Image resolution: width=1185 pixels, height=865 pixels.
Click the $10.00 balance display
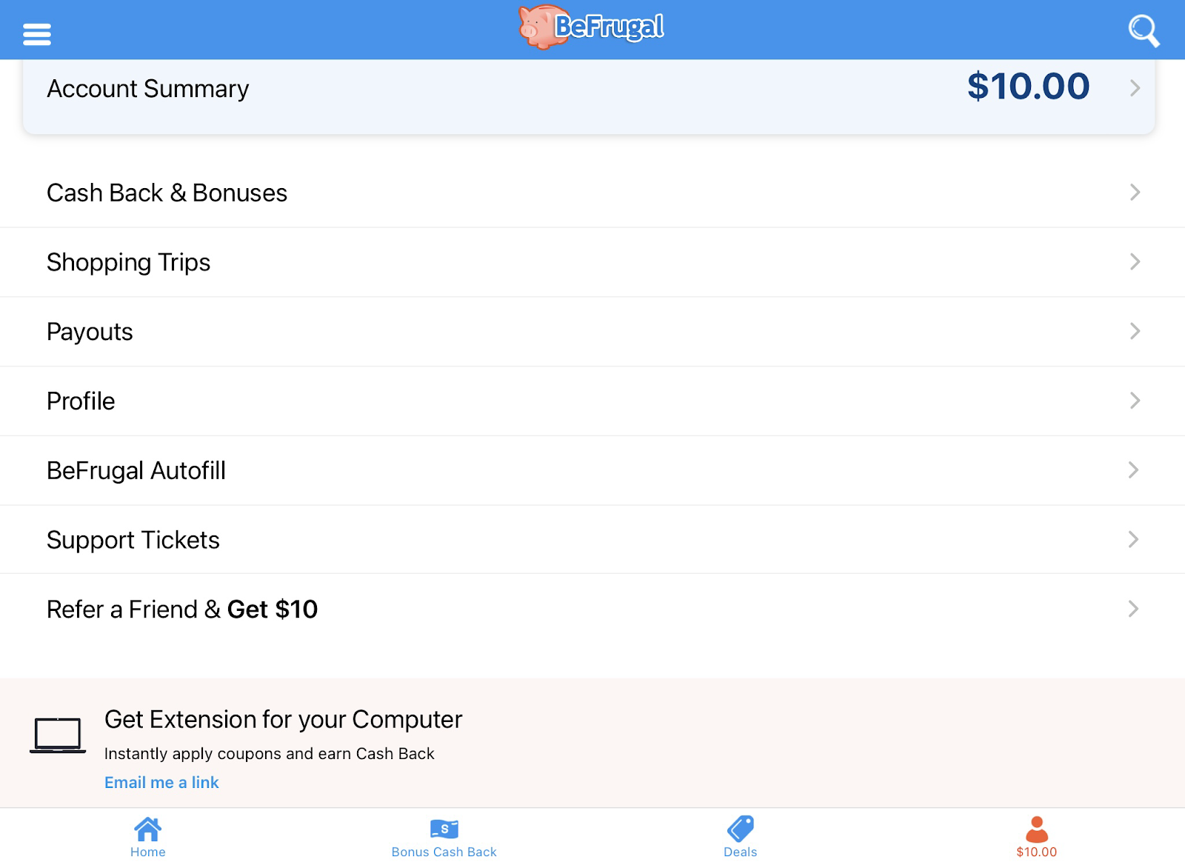[x=1028, y=87]
